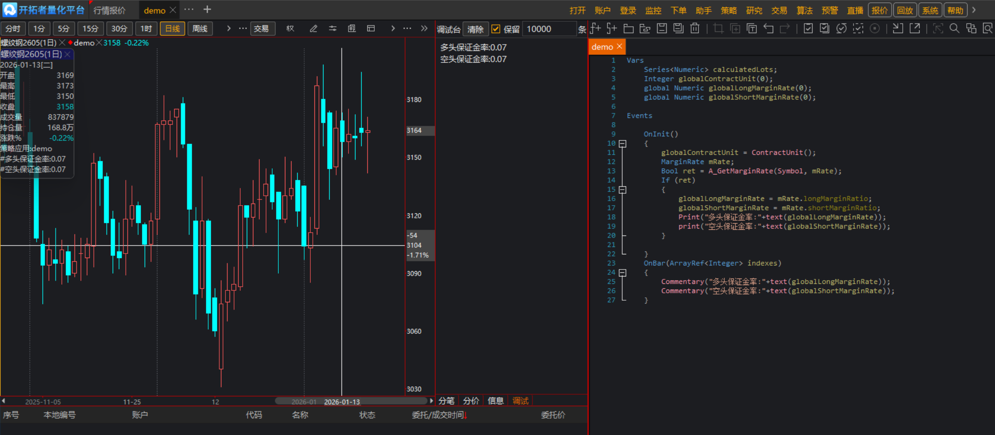The image size is (995, 435).
Task: Select the pencil drawing tool above chart
Action: (x=313, y=29)
